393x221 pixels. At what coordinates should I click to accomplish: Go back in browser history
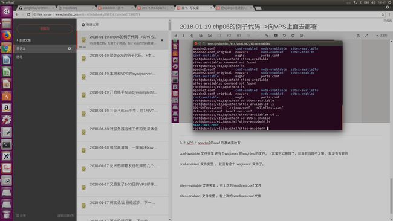click(x=17, y=14)
